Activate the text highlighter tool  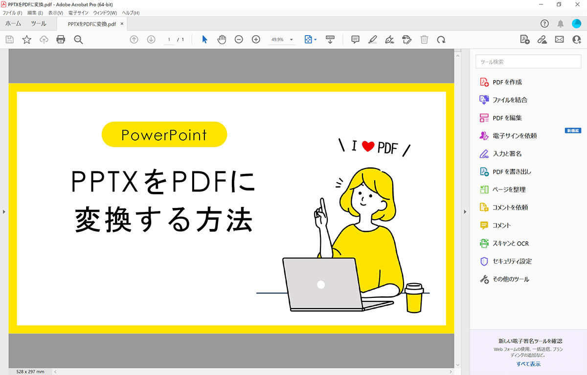372,40
